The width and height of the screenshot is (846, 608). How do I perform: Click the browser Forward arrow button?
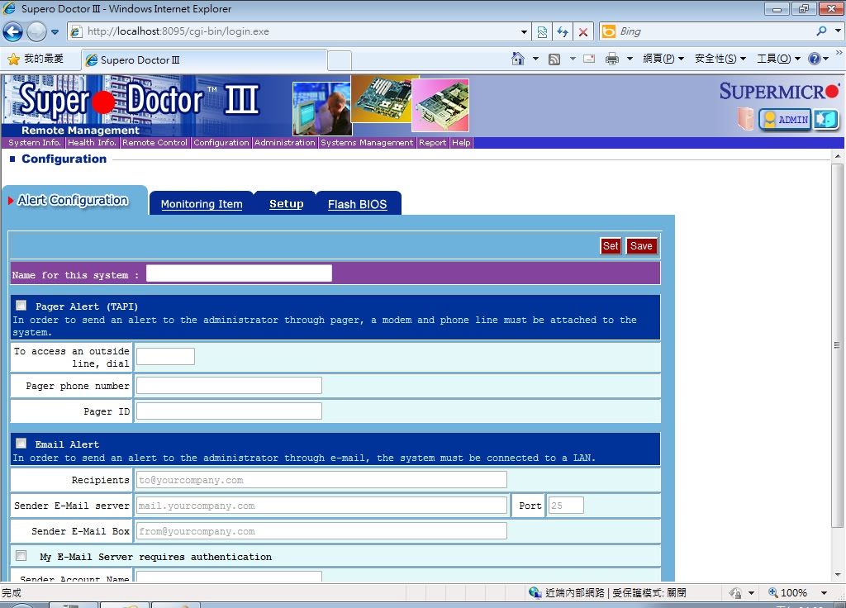point(36,32)
